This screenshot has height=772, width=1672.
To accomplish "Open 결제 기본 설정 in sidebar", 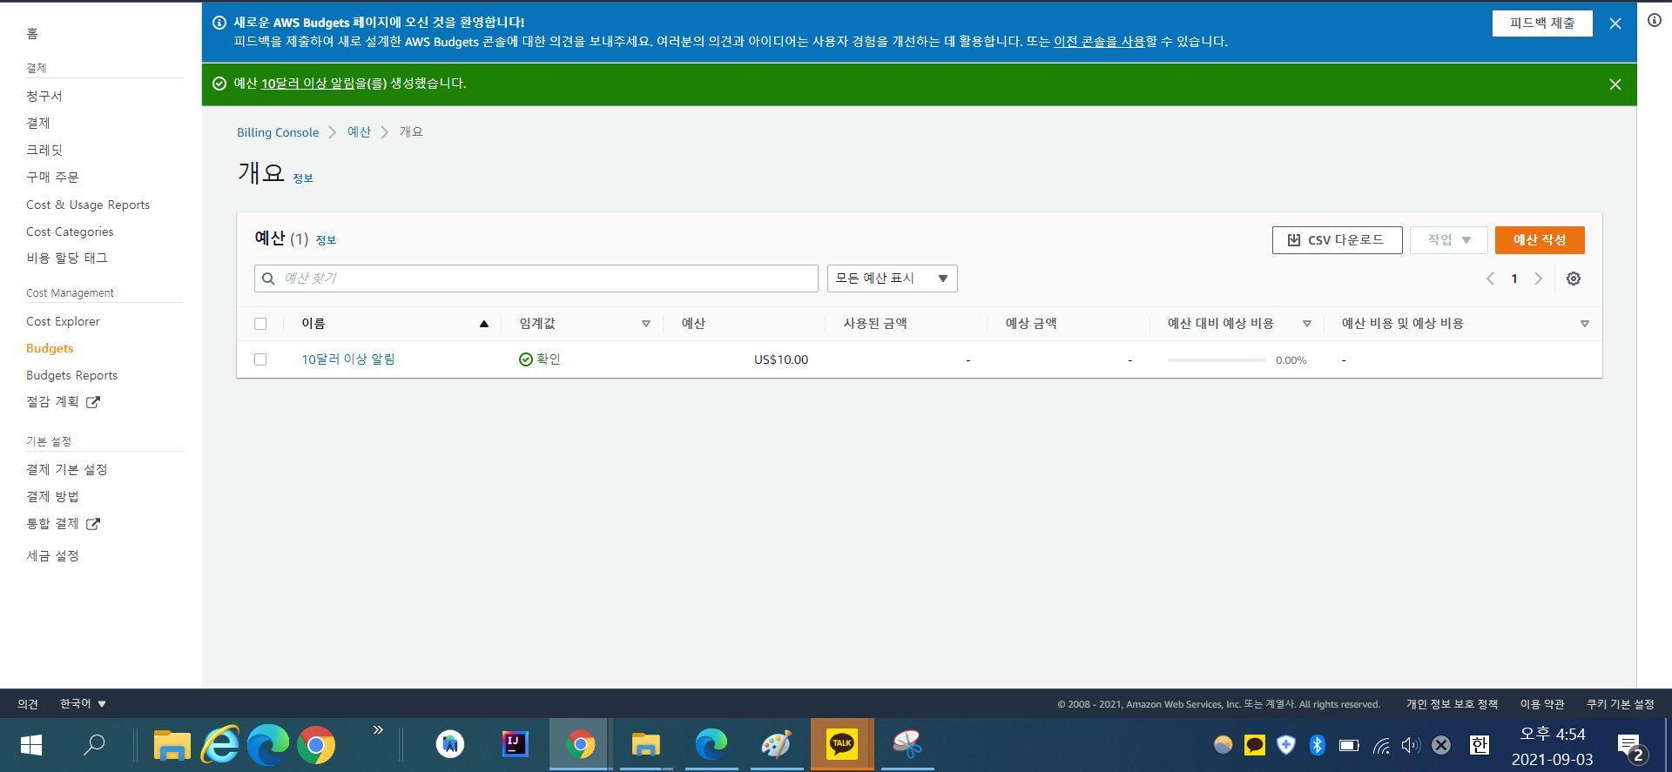I will (x=67, y=469).
